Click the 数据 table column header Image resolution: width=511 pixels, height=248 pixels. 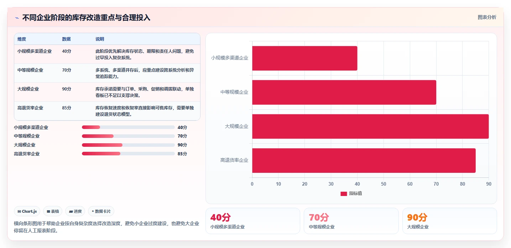click(66, 39)
